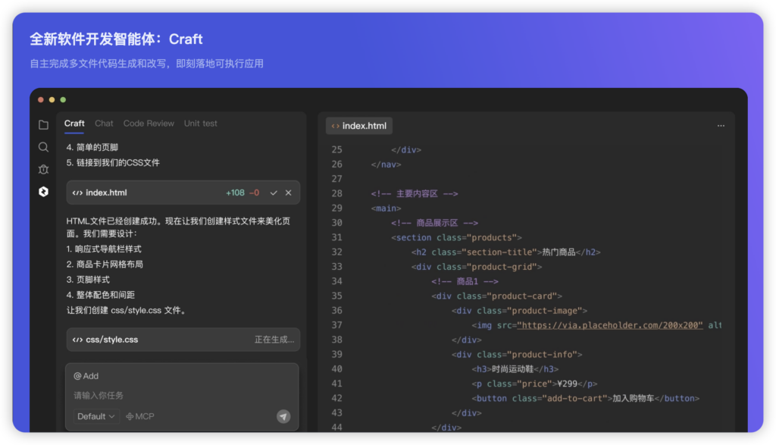Click the red window close dot
Image resolution: width=776 pixels, height=445 pixels.
pos(41,99)
